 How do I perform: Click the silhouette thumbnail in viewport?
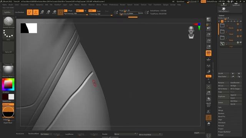point(29,28)
